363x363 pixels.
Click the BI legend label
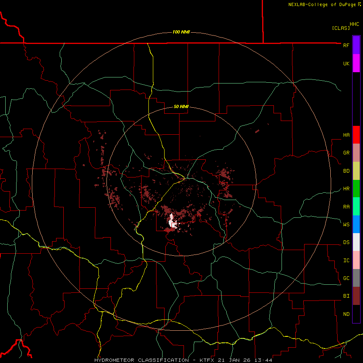346,296
